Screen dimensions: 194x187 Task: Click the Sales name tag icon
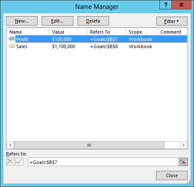[12, 46]
